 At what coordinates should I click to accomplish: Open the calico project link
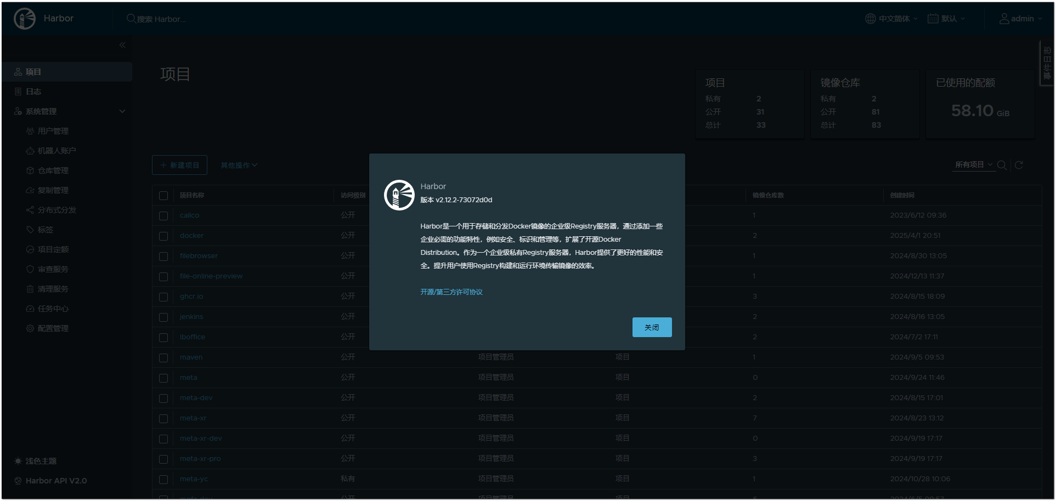coord(189,215)
